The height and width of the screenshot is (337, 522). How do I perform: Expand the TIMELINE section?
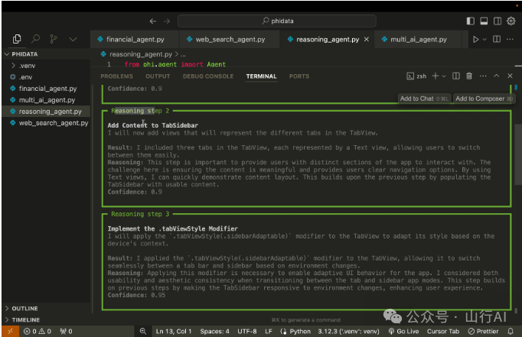(47, 319)
